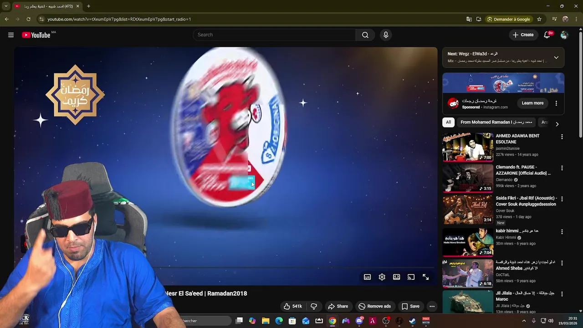Click Demander à Google button
This screenshot has height=328, width=583.
pyautogui.click(x=509, y=19)
